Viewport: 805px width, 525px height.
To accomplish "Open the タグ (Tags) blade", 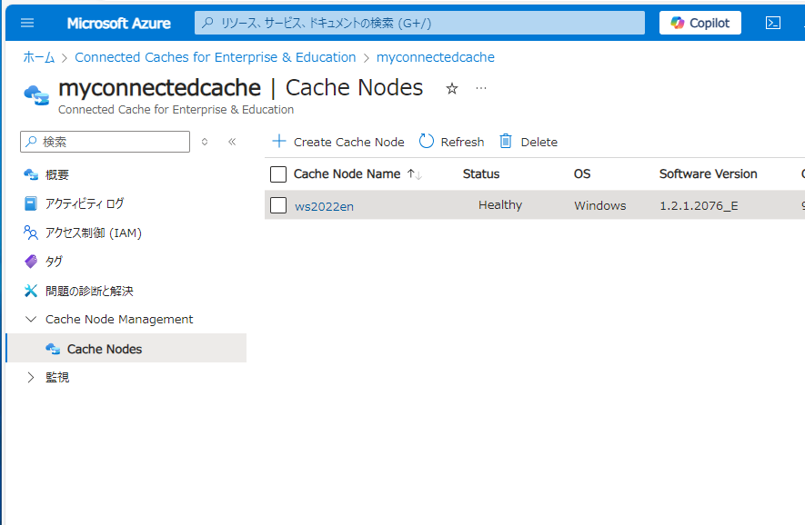I will point(55,261).
